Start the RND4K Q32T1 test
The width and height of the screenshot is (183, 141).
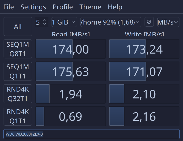pos(18,94)
